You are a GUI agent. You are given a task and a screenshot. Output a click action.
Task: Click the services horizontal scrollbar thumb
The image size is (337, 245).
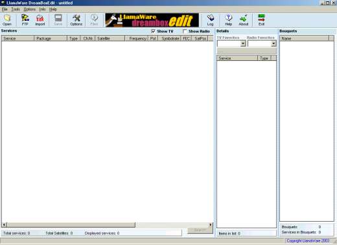tap(71, 225)
